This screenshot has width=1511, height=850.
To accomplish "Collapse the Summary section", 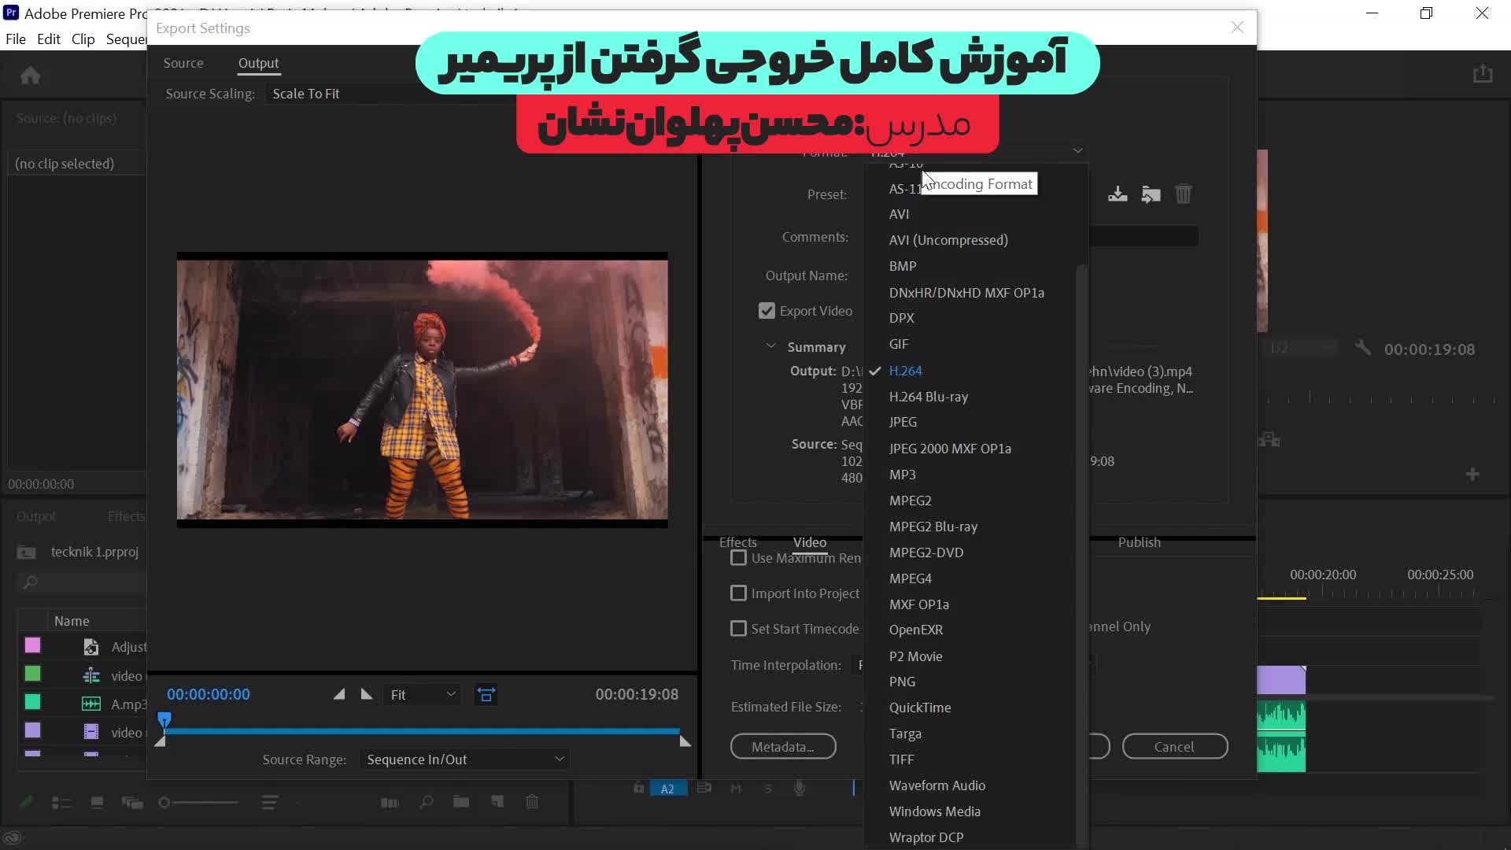I will point(771,347).
